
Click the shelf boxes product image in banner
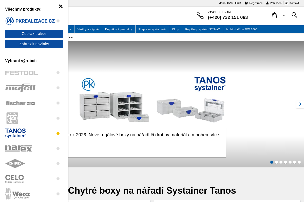coord(114,107)
